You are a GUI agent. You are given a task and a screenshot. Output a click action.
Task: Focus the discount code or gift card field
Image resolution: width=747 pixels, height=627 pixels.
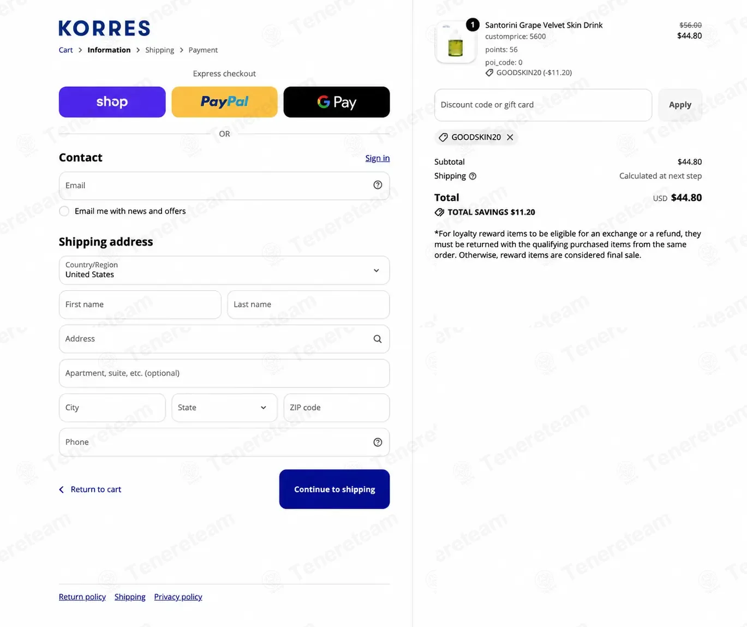pyautogui.click(x=543, y=105)
